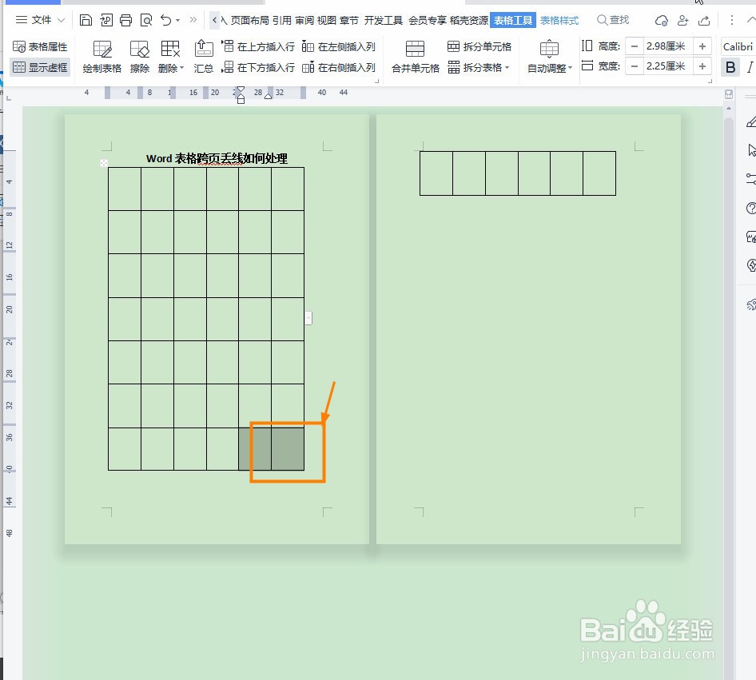Click 在上方插入行 insert row above

click(x=258, y=47)
